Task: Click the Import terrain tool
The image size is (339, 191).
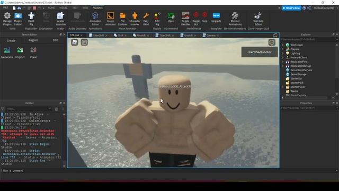Action: tap(20, 53)
